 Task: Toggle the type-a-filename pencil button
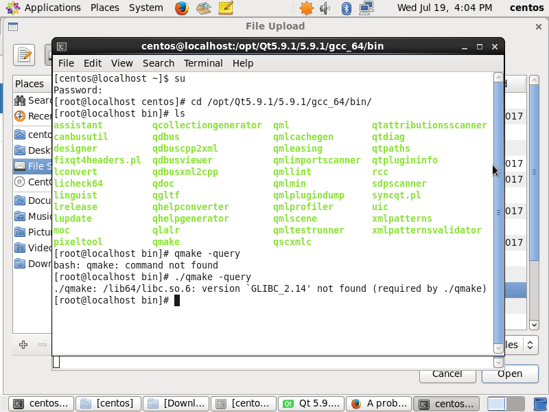pos(24,55)
